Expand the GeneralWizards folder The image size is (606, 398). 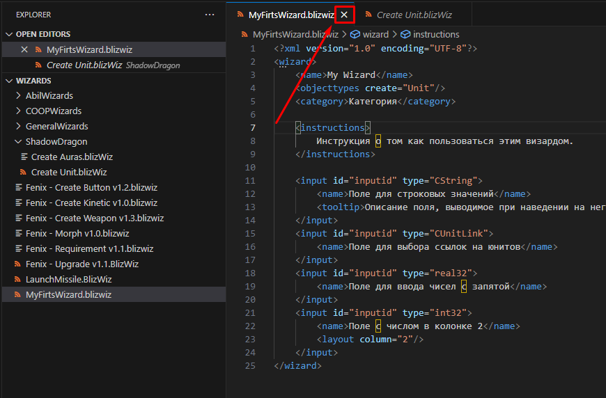(18, 126)
